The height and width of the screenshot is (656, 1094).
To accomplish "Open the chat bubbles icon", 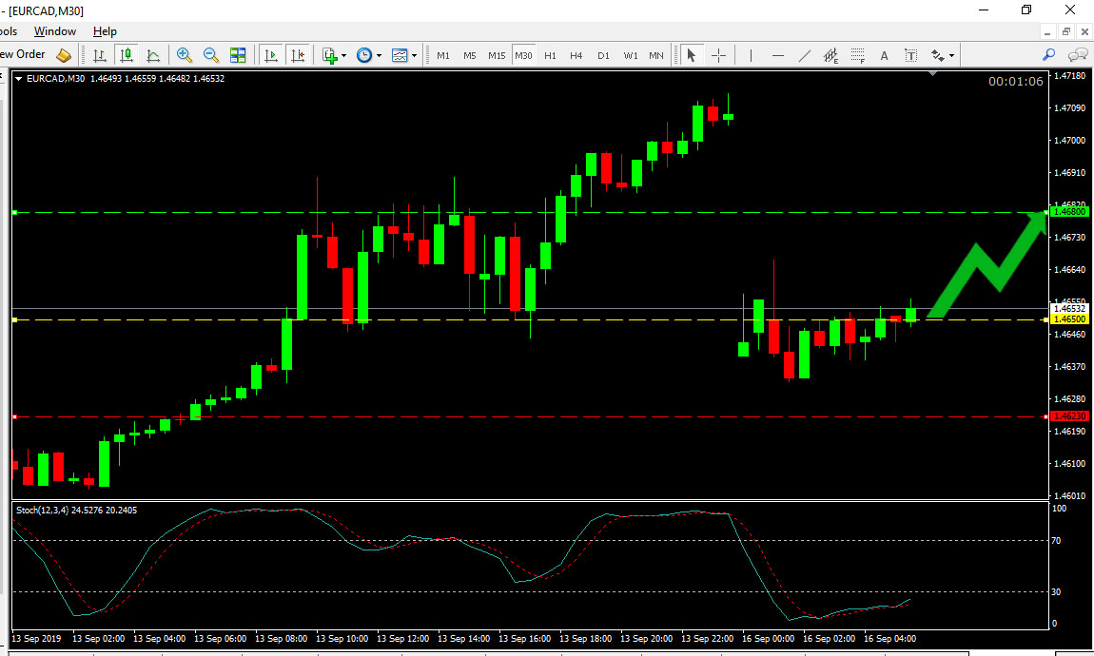I will click(1078, 54).
